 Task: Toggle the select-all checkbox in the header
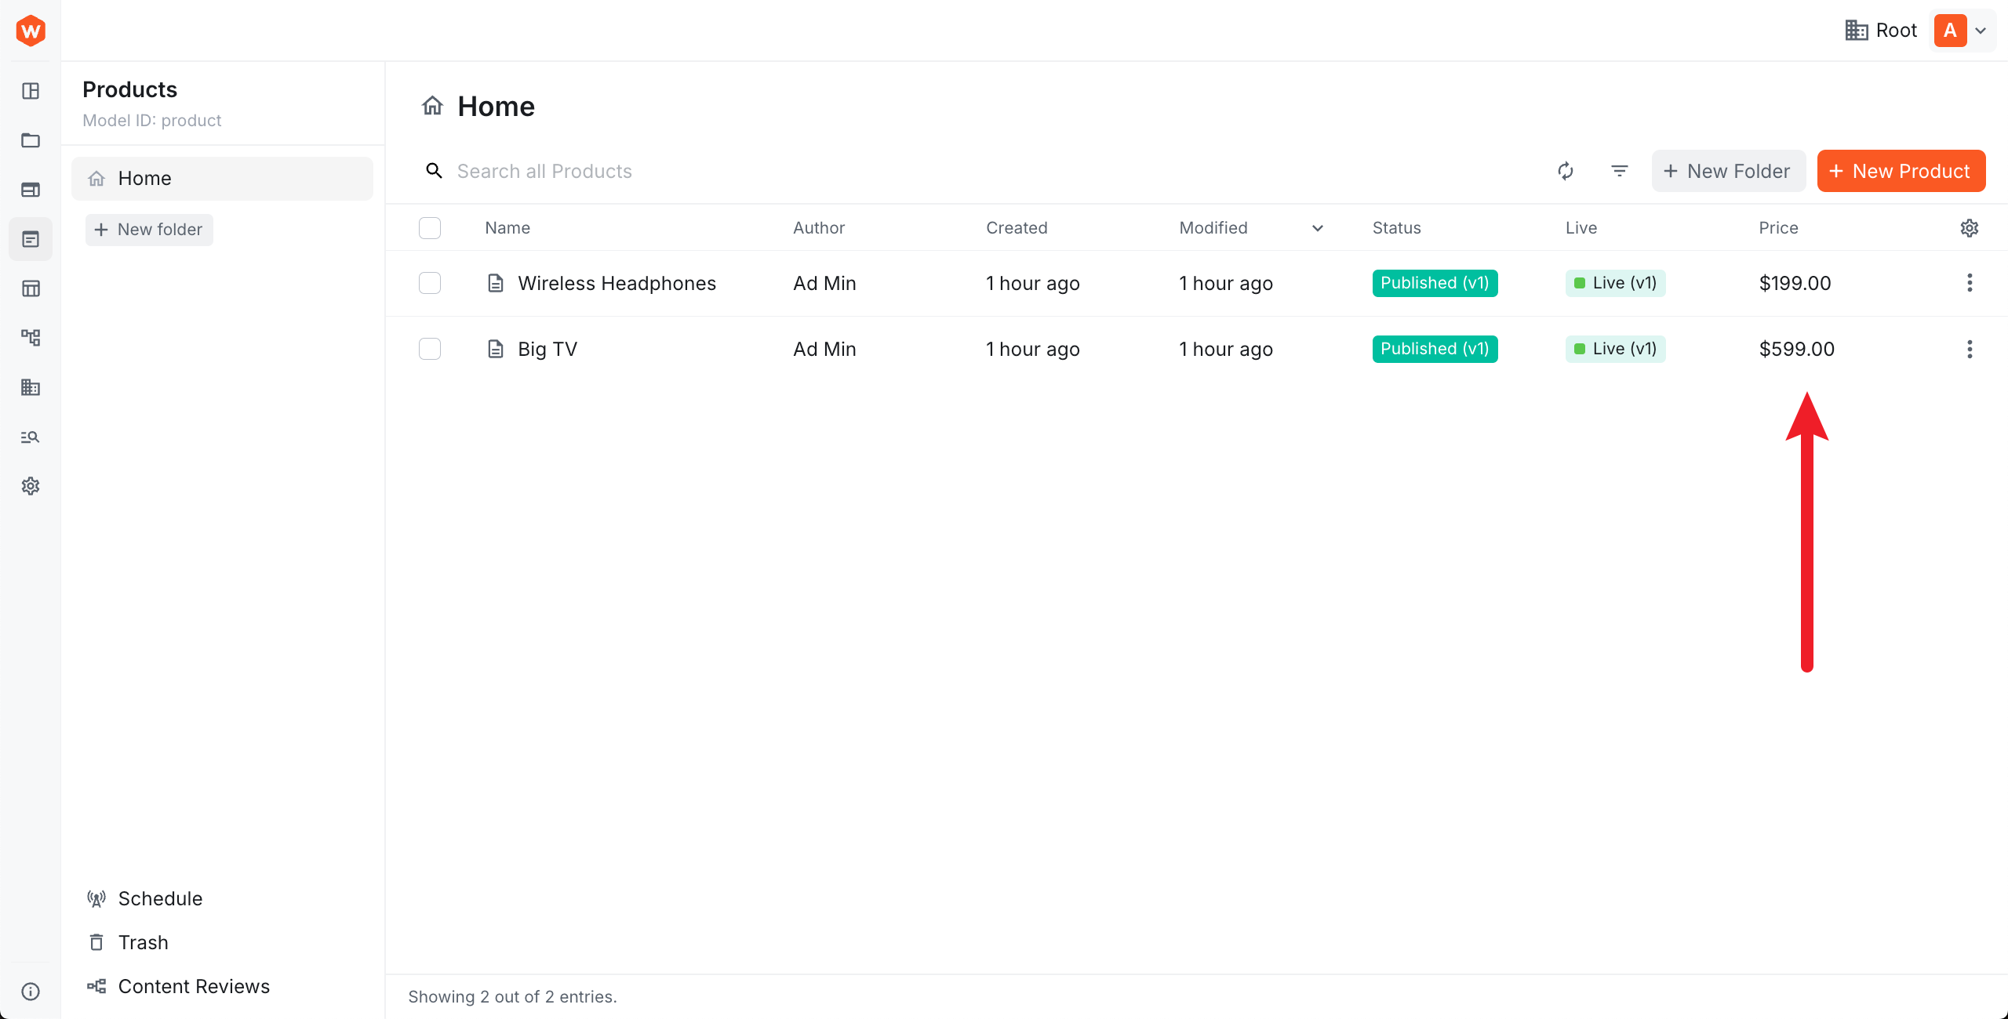click(430, 228)
